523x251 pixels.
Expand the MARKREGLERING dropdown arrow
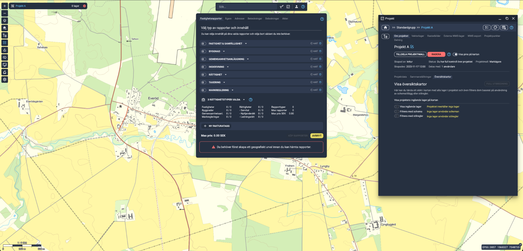pyautogui.click(x=232, y=90)
